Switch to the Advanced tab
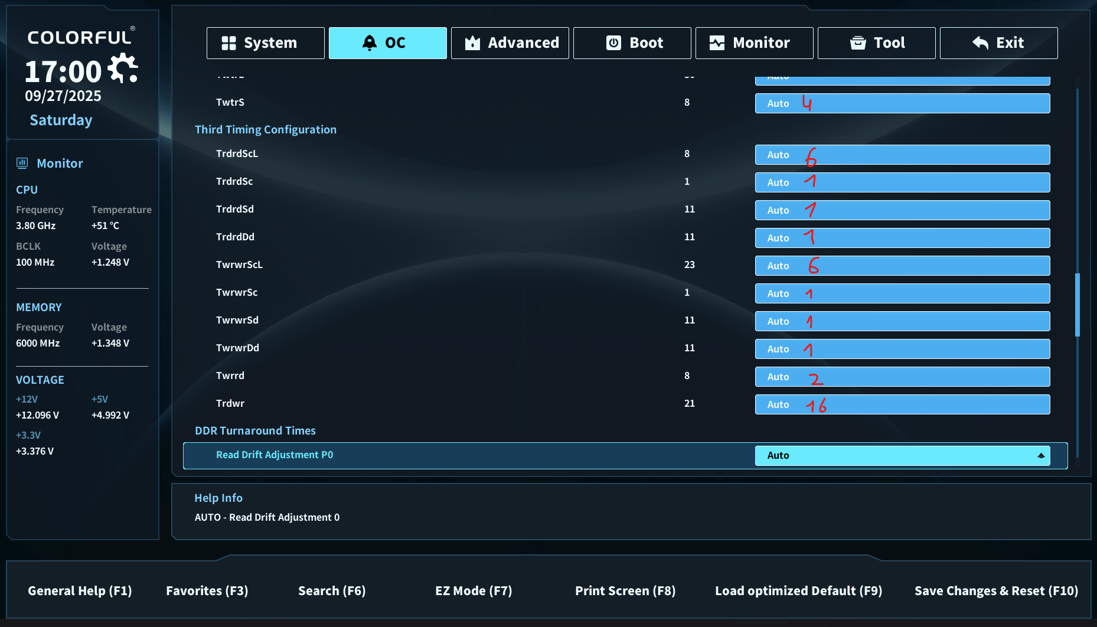 (510, 43)
